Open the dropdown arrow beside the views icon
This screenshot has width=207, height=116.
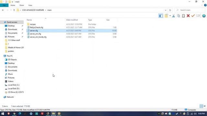[x=170, y=16]
